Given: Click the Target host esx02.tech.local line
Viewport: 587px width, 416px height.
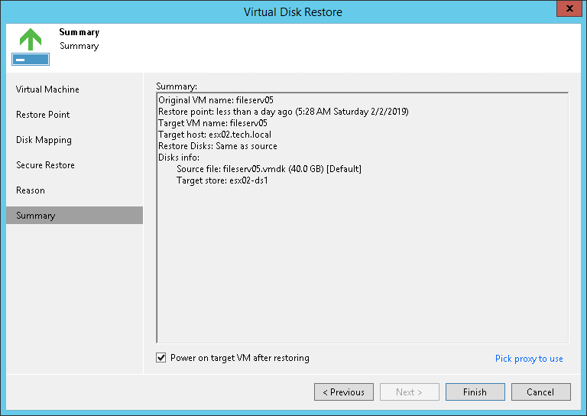Looking at the screenshot, I should (x=214, y=135).
